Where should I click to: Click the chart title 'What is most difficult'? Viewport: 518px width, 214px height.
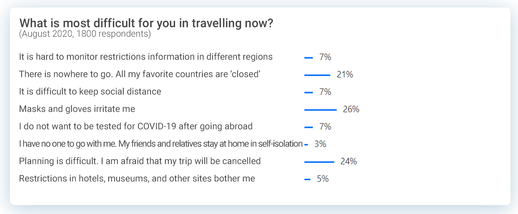pyautogui.click(x=146, y=23)
